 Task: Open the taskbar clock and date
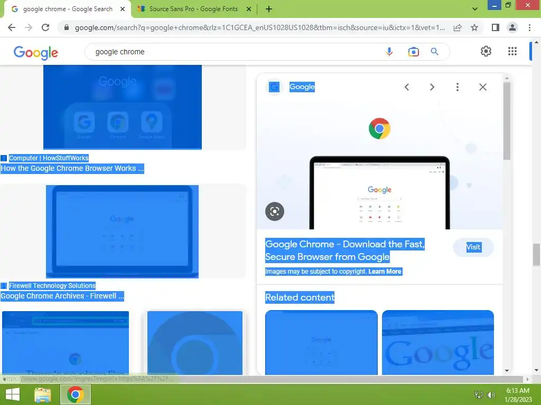[518, 395]
